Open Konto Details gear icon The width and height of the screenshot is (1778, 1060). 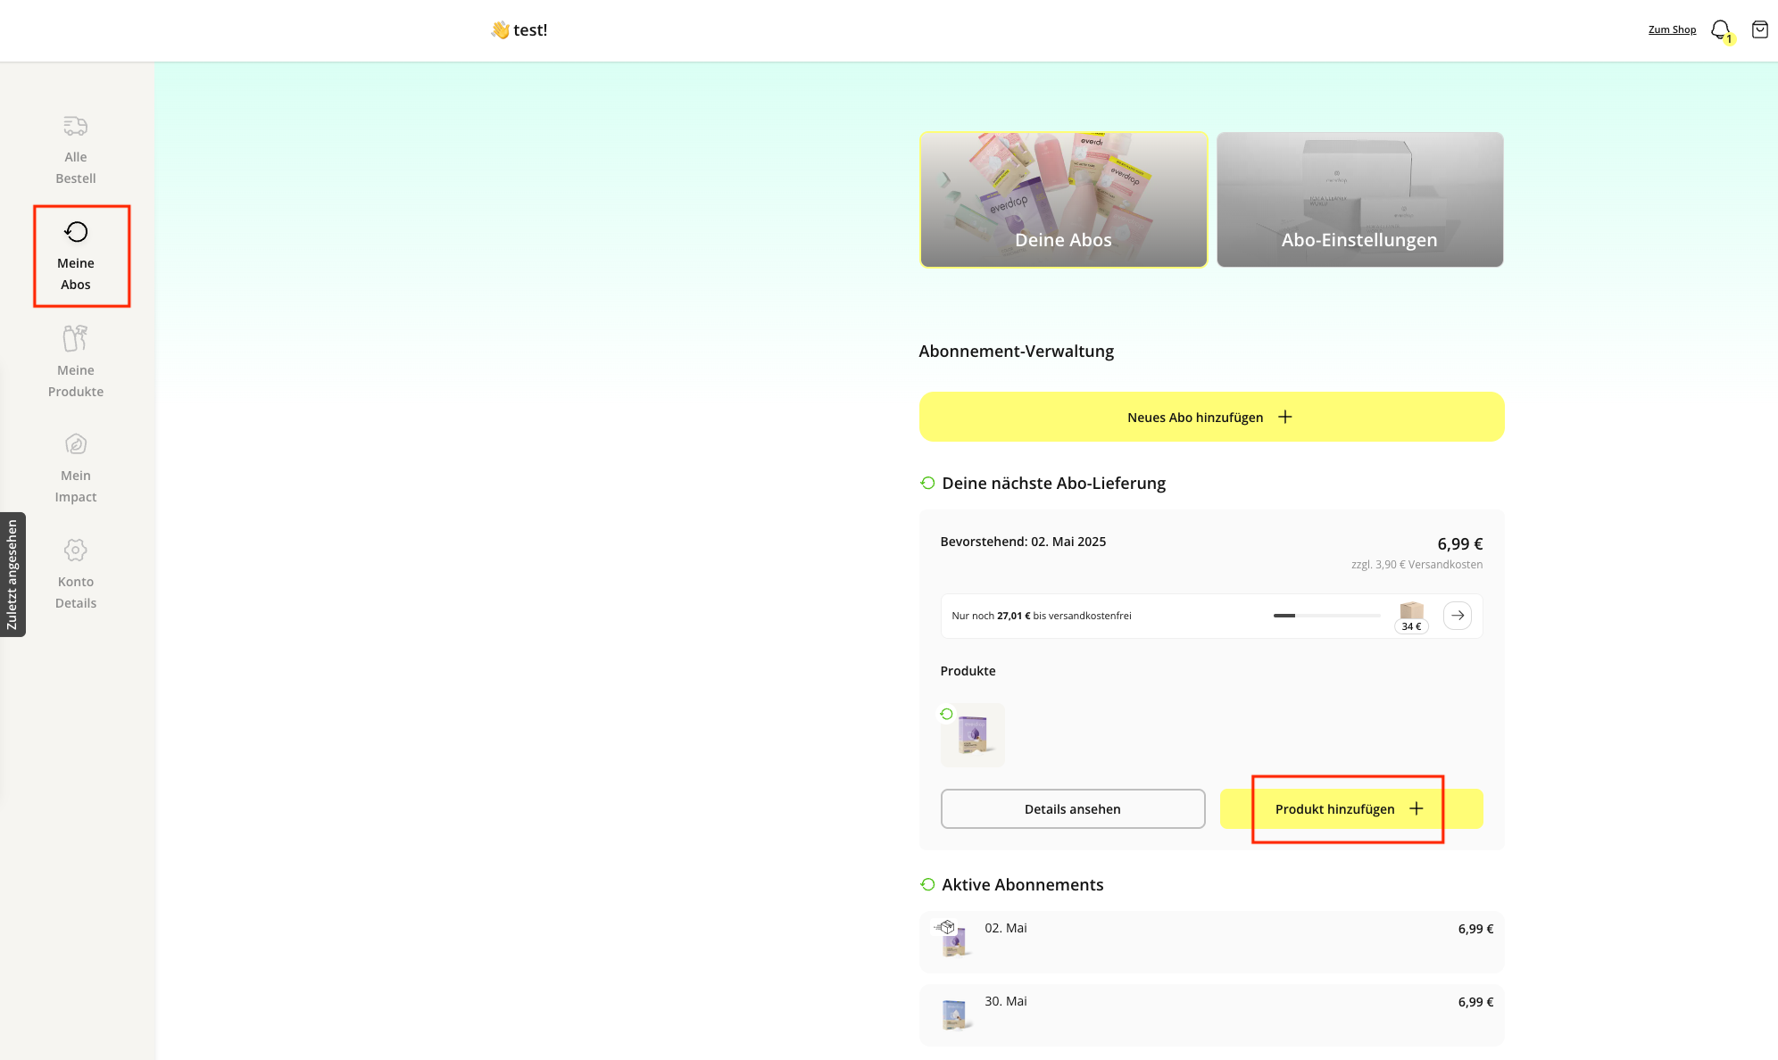tap(76, 550)
